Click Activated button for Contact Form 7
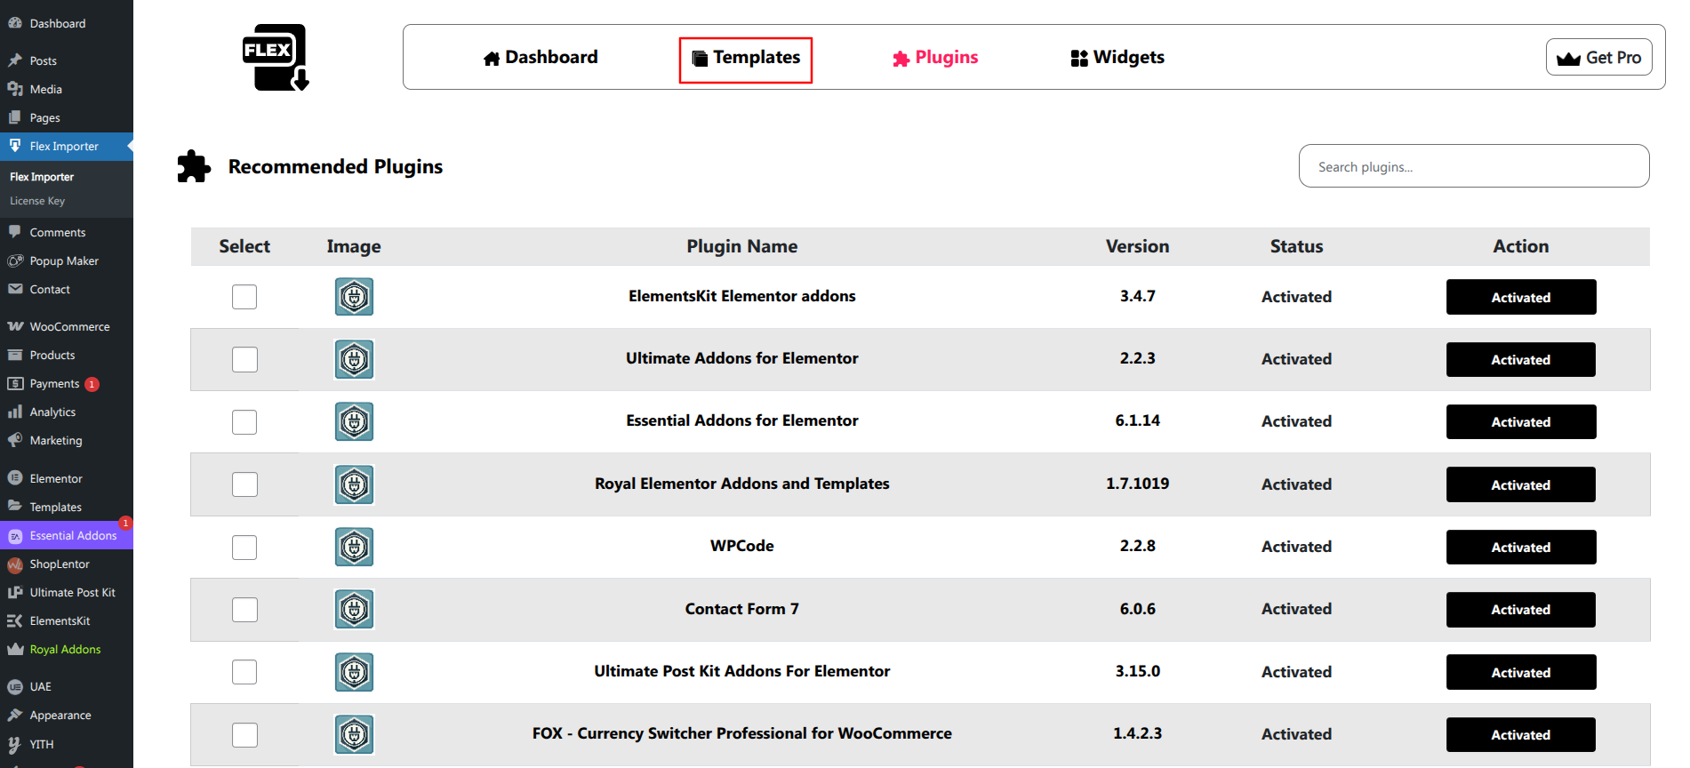1690x768 pixels. 1521,609
